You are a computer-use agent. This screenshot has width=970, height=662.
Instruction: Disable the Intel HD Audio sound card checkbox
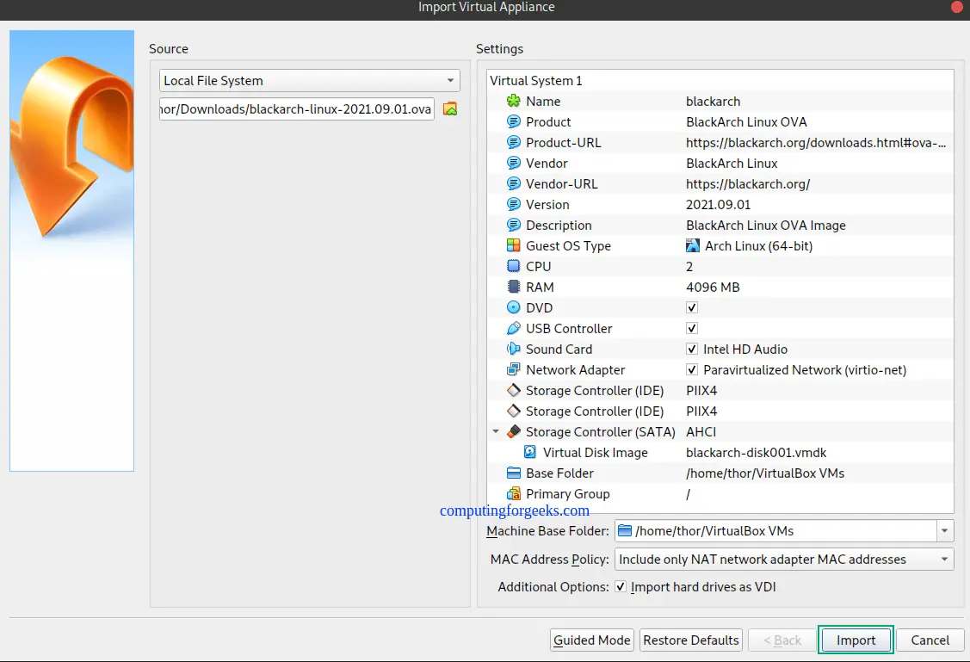point(691,349)
